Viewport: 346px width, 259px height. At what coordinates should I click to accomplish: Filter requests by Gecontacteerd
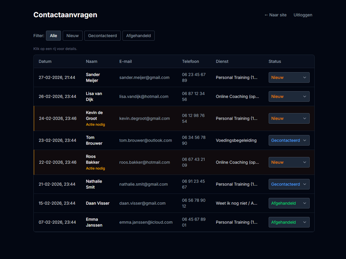[x=103, y=36]
